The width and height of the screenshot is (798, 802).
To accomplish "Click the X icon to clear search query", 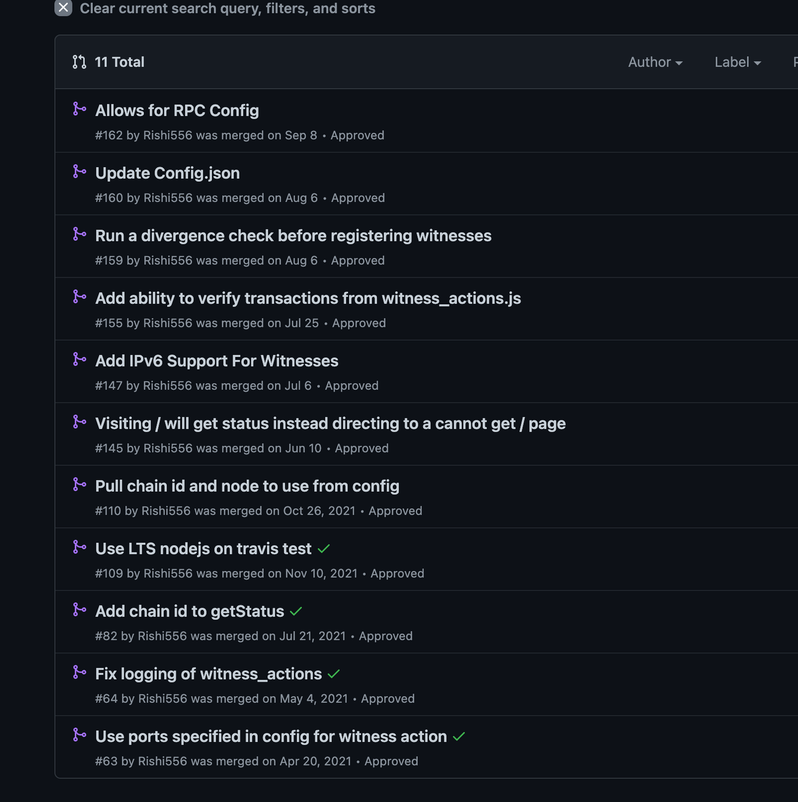I will [x=63, y=8].
